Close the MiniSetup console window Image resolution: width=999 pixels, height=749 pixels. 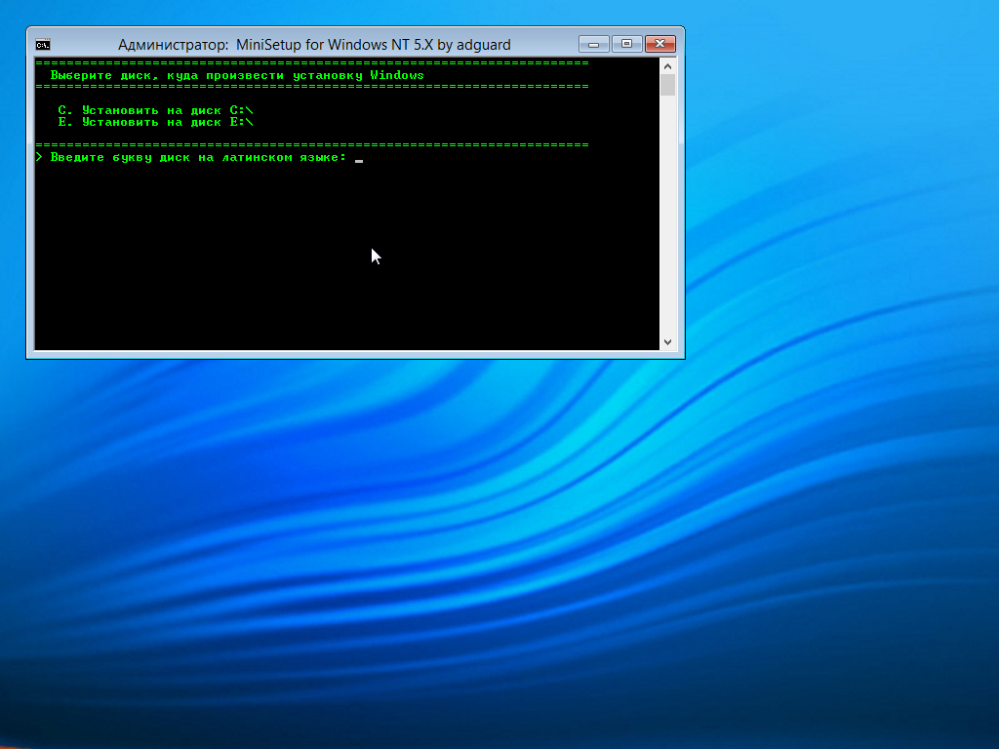pos(660,44)
